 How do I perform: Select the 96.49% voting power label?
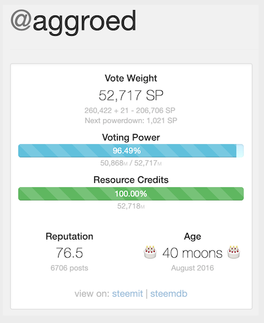(x=127, y=151)
